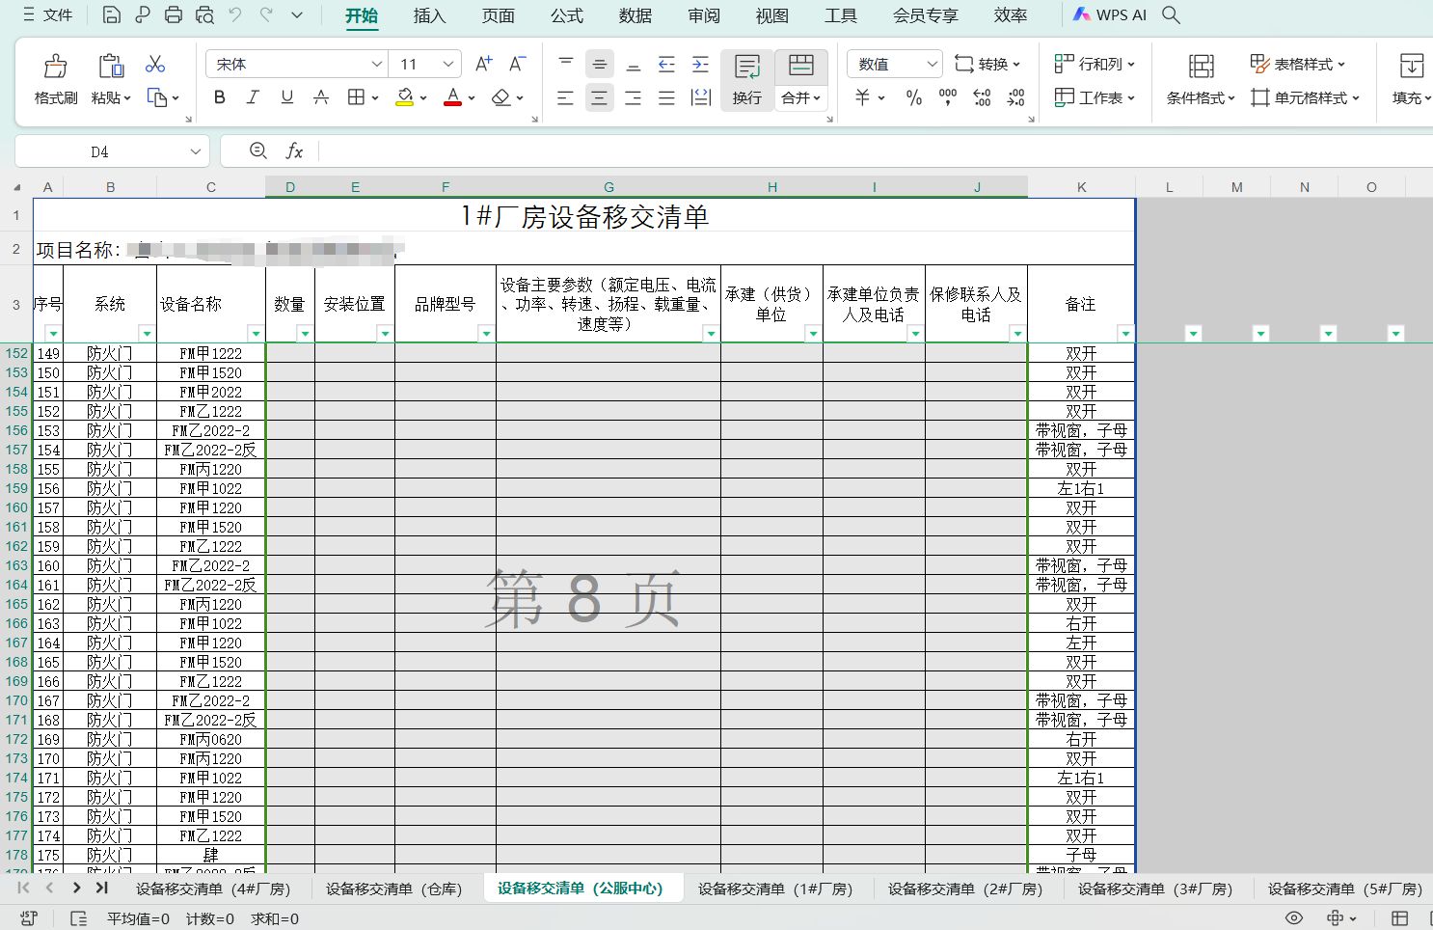The height and width of the screenshot is (930, 1433).
Task: Redo the last action
Action: tap(266, 14)
